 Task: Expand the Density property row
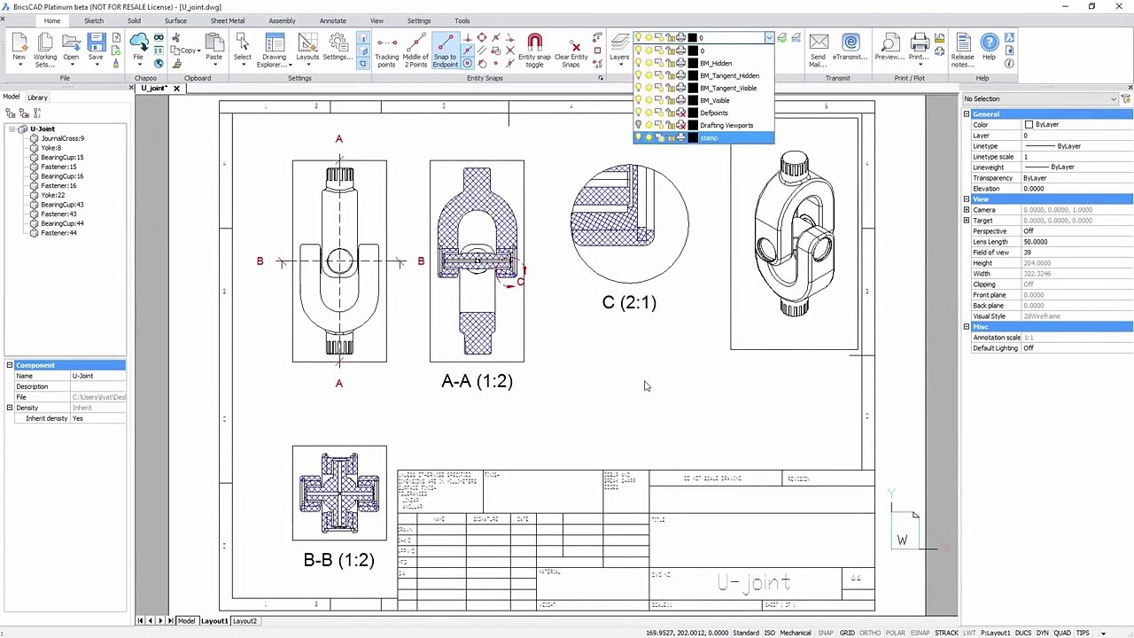click(x=10, y=408)
